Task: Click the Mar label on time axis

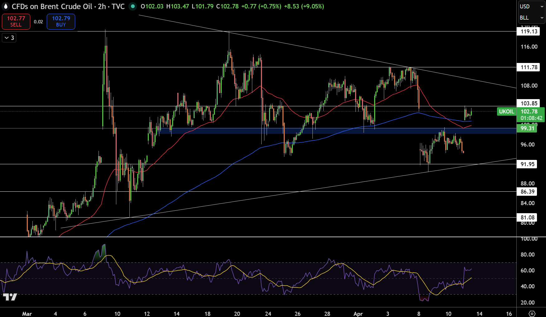Action: pyautogui.click(x=27, y=314)
